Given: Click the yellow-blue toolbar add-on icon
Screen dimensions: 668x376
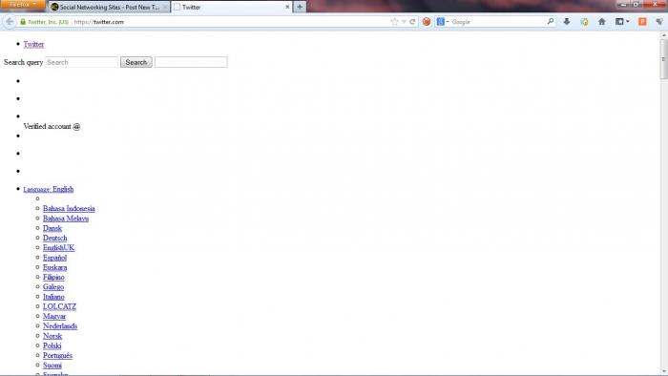Looking at the screenshot, I should pos(584,22).
